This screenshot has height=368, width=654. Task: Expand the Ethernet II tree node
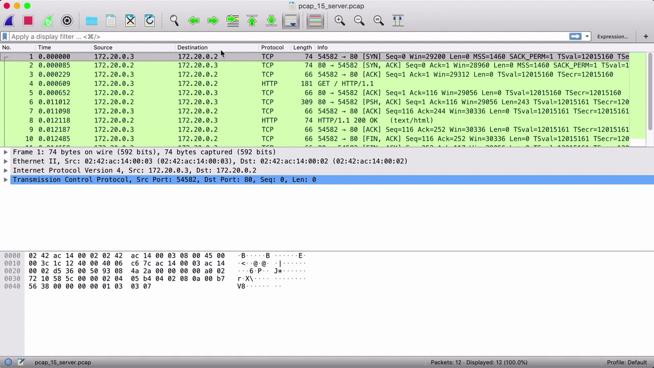pyautogui.click(x=6, y=162)
